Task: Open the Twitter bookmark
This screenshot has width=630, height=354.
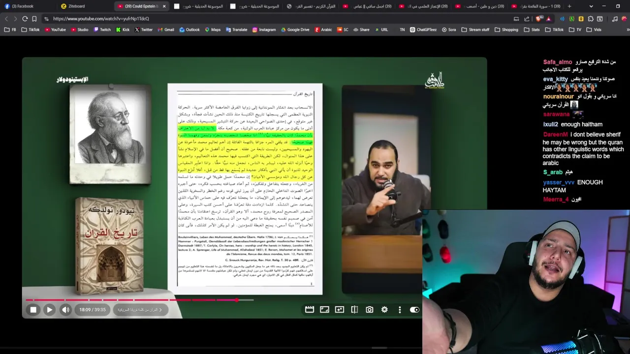Action: click(x=144, y=29)
